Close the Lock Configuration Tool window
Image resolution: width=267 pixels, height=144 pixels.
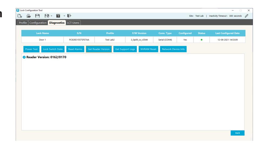pyautogui.click(x=249, y=10)
